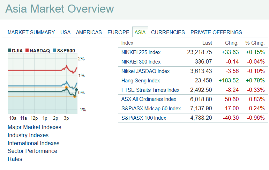View ASX All Ordinaries Index

click(149, 99)
